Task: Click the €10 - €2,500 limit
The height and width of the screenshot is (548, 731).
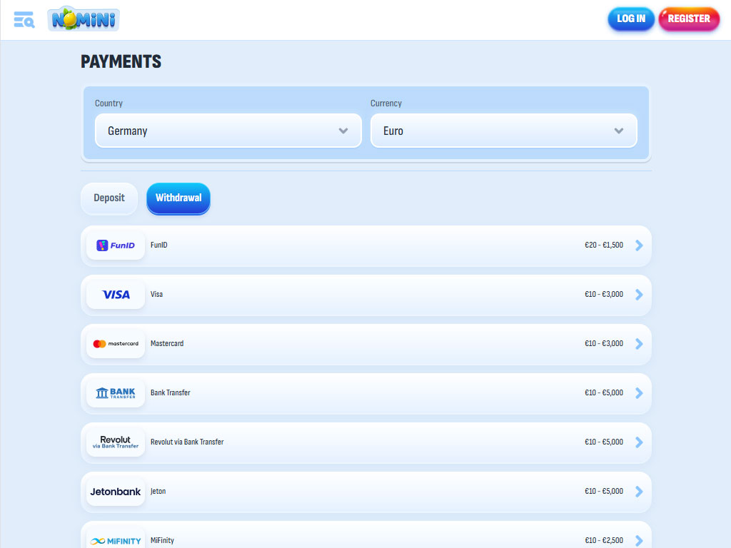Action: (604, 541)
